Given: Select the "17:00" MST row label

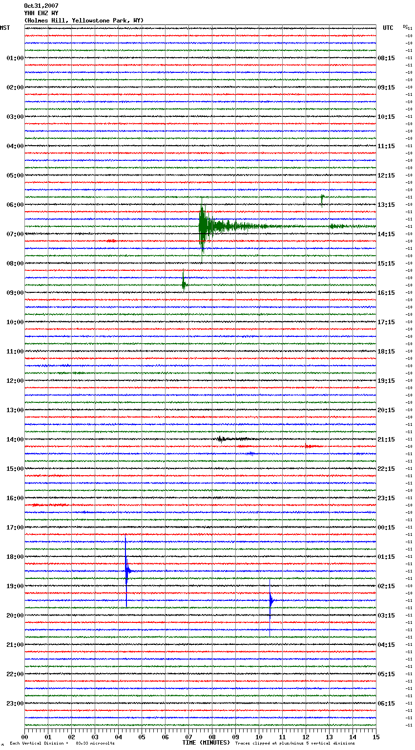Looking at the screenshot, I should (15, 528).
